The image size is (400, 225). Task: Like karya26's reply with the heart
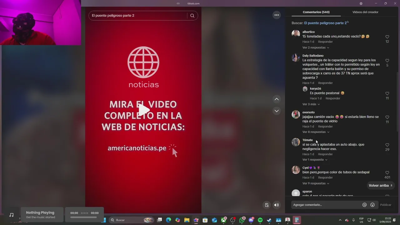[x=387, y=93]
